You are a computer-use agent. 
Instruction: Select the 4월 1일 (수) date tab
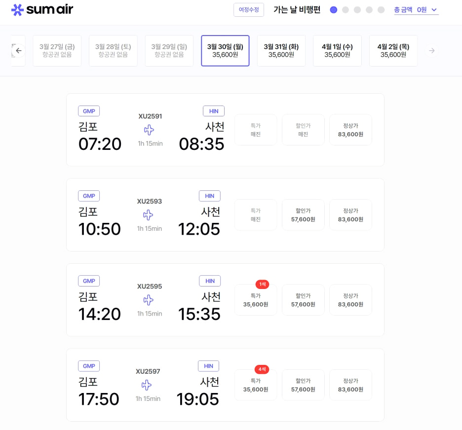[337, 51]
